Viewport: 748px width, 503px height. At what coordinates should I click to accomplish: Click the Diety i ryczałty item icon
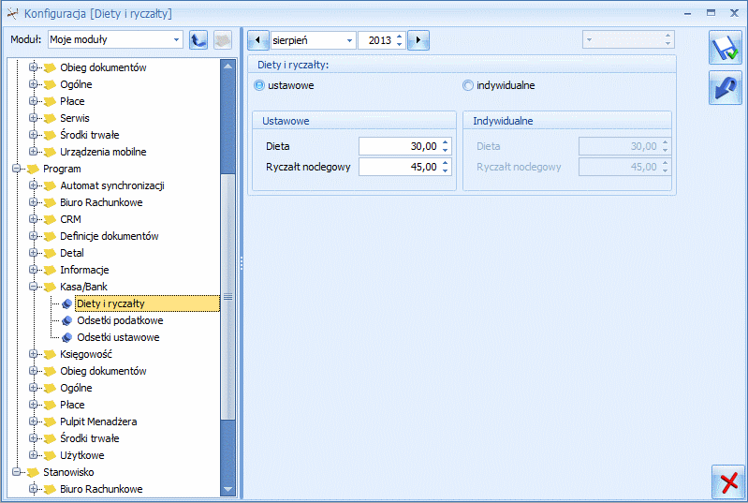(x=66, y=303)
